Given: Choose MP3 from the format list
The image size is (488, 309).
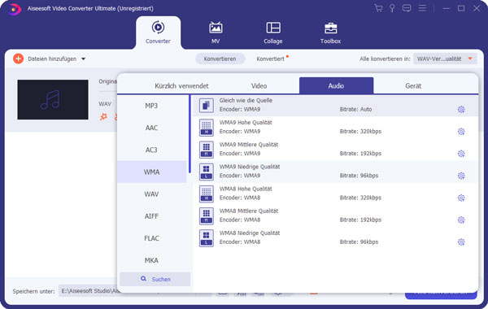Looking at the screenshot, I should coord(151,106).
